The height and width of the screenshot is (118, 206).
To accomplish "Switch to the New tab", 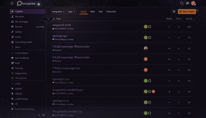I will (x=93, y=12).
